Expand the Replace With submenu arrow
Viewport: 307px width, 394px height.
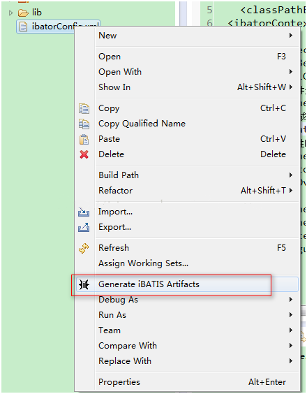pyautogui.click(x=291, y=361)
